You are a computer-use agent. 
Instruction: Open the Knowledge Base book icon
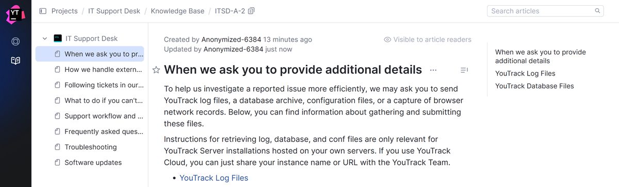tap(15, 61)
